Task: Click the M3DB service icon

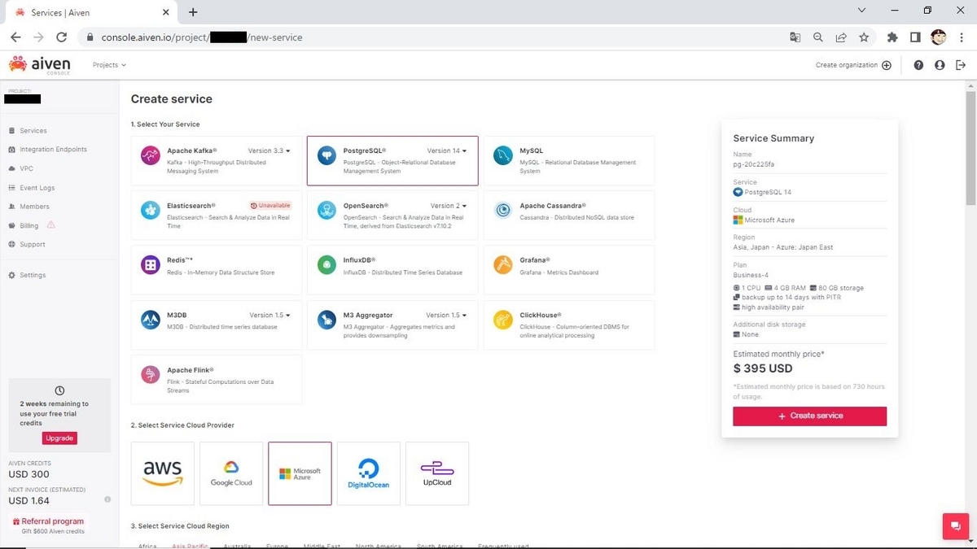Action: tap(150, 320)
